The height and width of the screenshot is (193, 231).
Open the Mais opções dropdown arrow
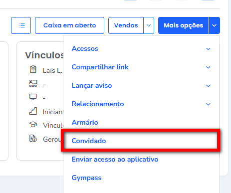(214, 25)
